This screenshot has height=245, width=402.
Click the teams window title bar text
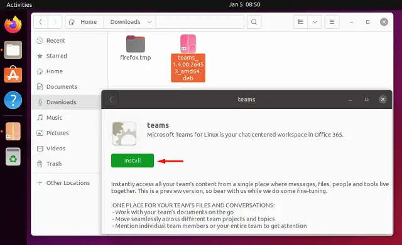click(x=246, y=100)
